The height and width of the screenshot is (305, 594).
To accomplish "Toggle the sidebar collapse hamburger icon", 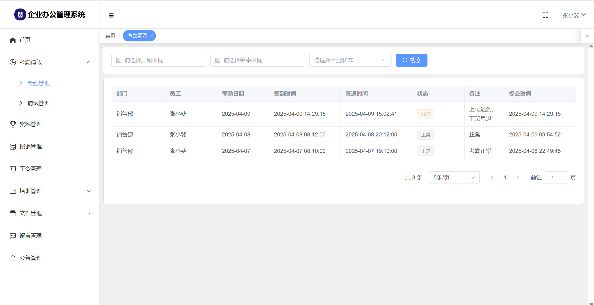I will (111, 15).
